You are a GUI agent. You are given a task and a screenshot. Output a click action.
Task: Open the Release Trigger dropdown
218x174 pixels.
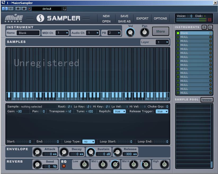point(162,111)
